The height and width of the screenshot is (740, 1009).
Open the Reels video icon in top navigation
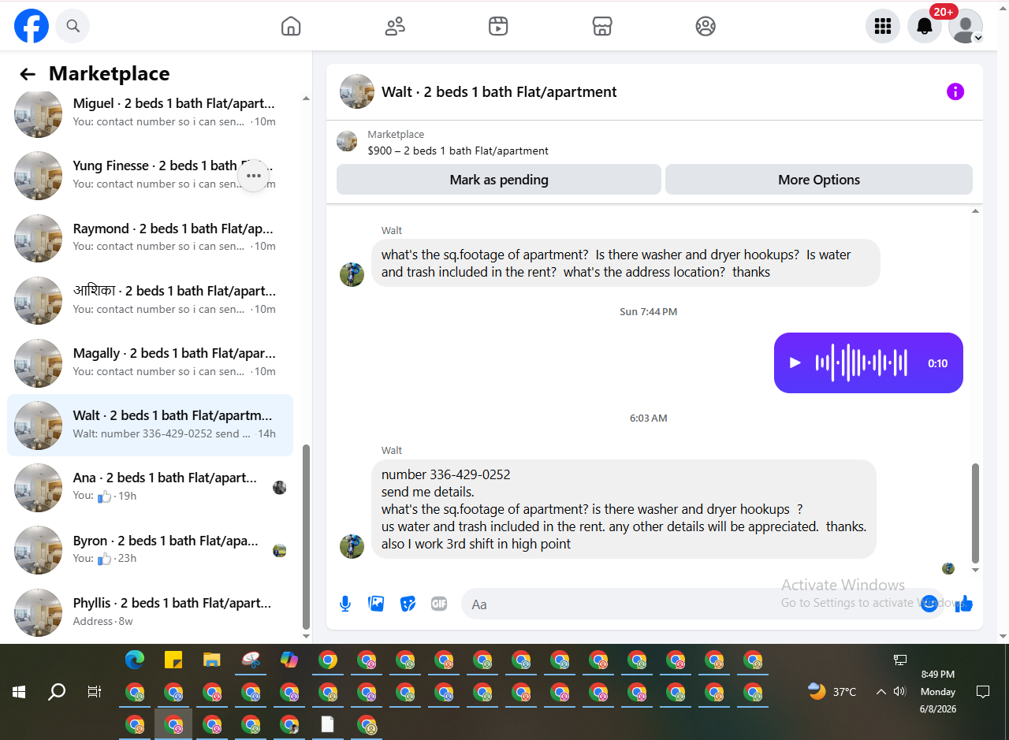[498, 27]
